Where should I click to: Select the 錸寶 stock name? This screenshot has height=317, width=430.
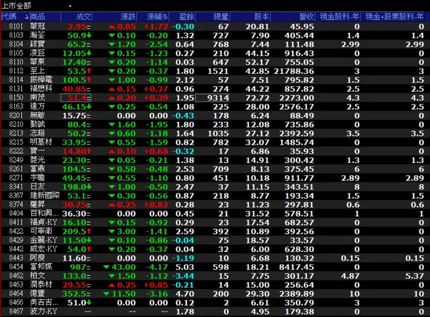[x=37, y=44]
